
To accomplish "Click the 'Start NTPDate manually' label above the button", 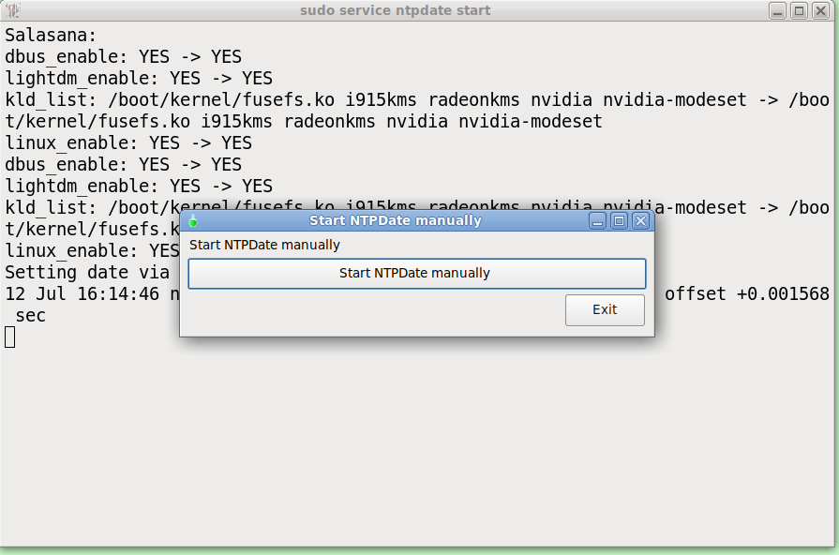I will point(264,245).
